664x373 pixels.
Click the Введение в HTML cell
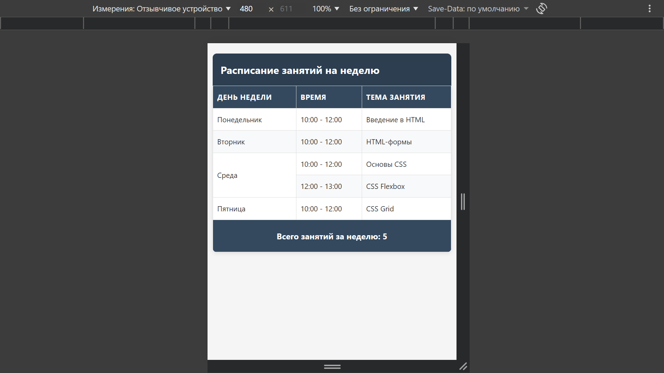(395, 119)
